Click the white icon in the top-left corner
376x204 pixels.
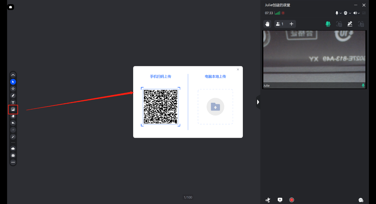pos(11,7)
